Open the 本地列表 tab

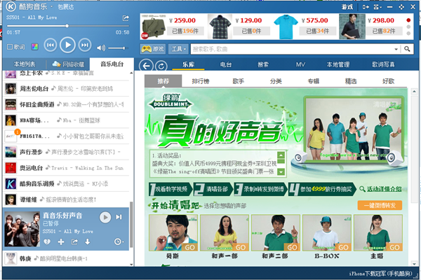point(25,64)
